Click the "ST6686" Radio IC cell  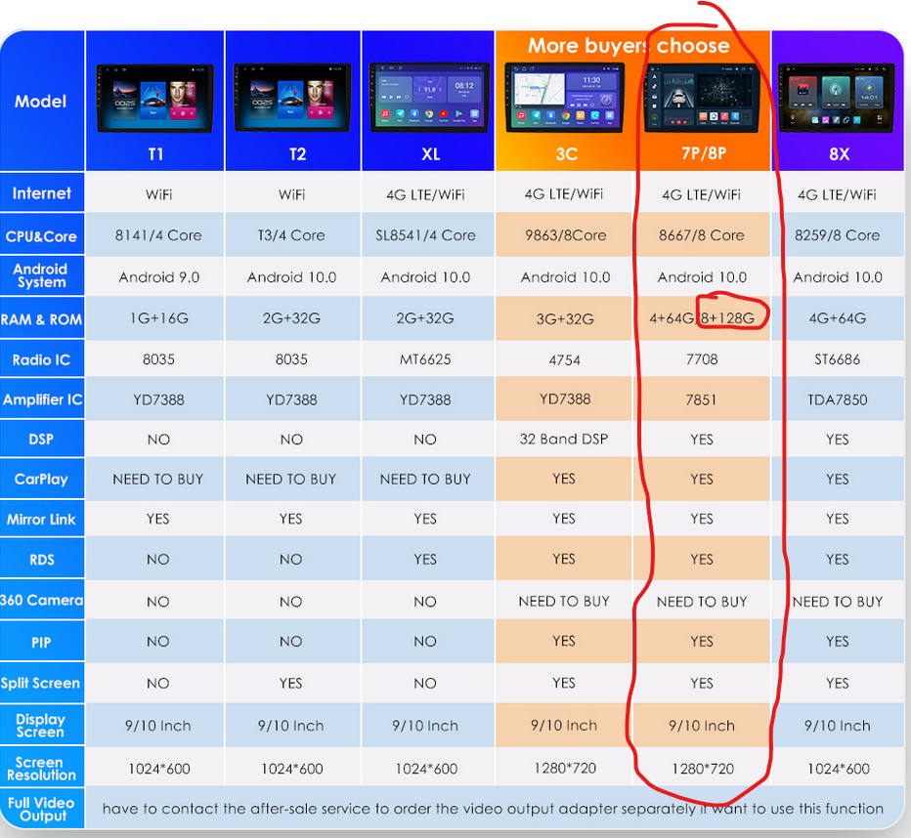pos(838,359)
